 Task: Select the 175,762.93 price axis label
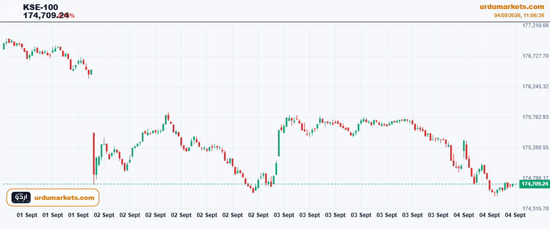[535, 117]
